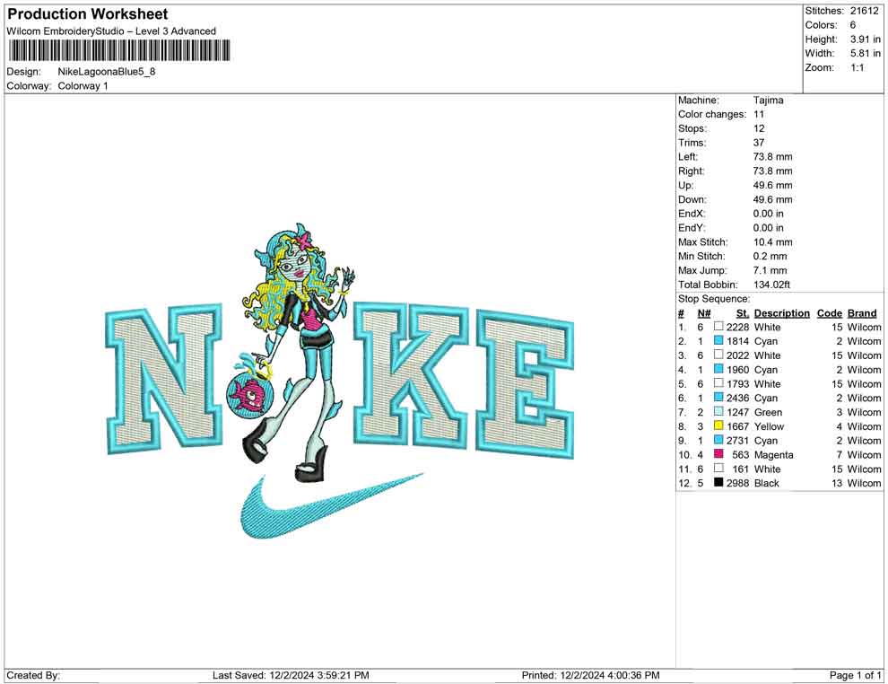
Task: Click the black swatch in stop 12
Action: tap(718, 482)
